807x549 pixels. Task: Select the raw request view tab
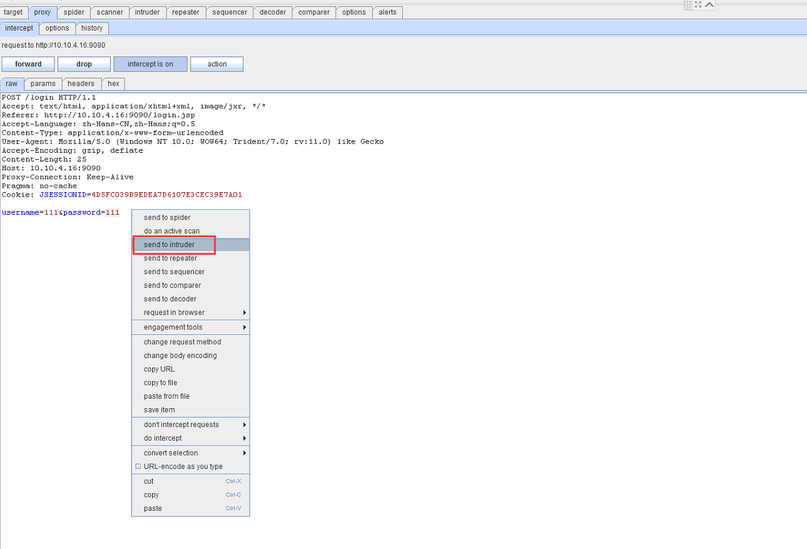[12, 84]
